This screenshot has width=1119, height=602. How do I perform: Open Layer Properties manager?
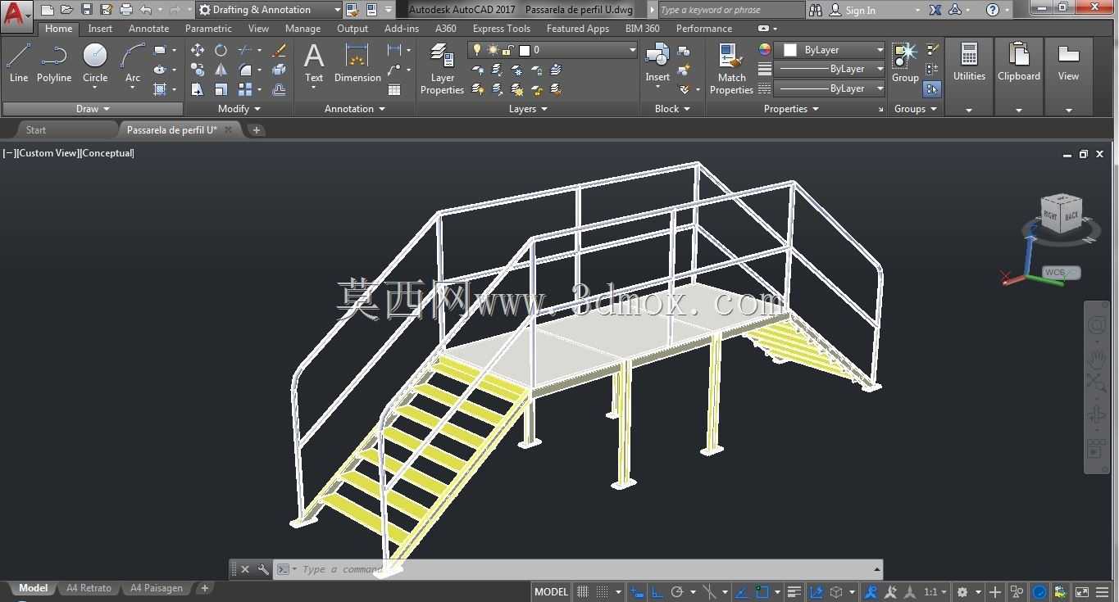(x=442, y=69)
